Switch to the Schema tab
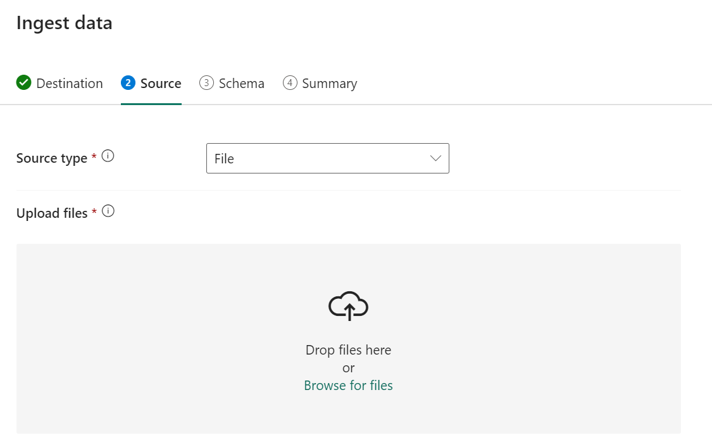This screenshot has width=712, height=447. tap(241, 84)
